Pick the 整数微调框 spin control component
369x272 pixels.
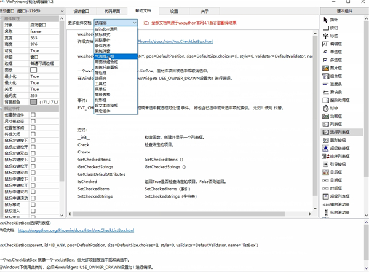pyautogui.click(x=336, y=100)
